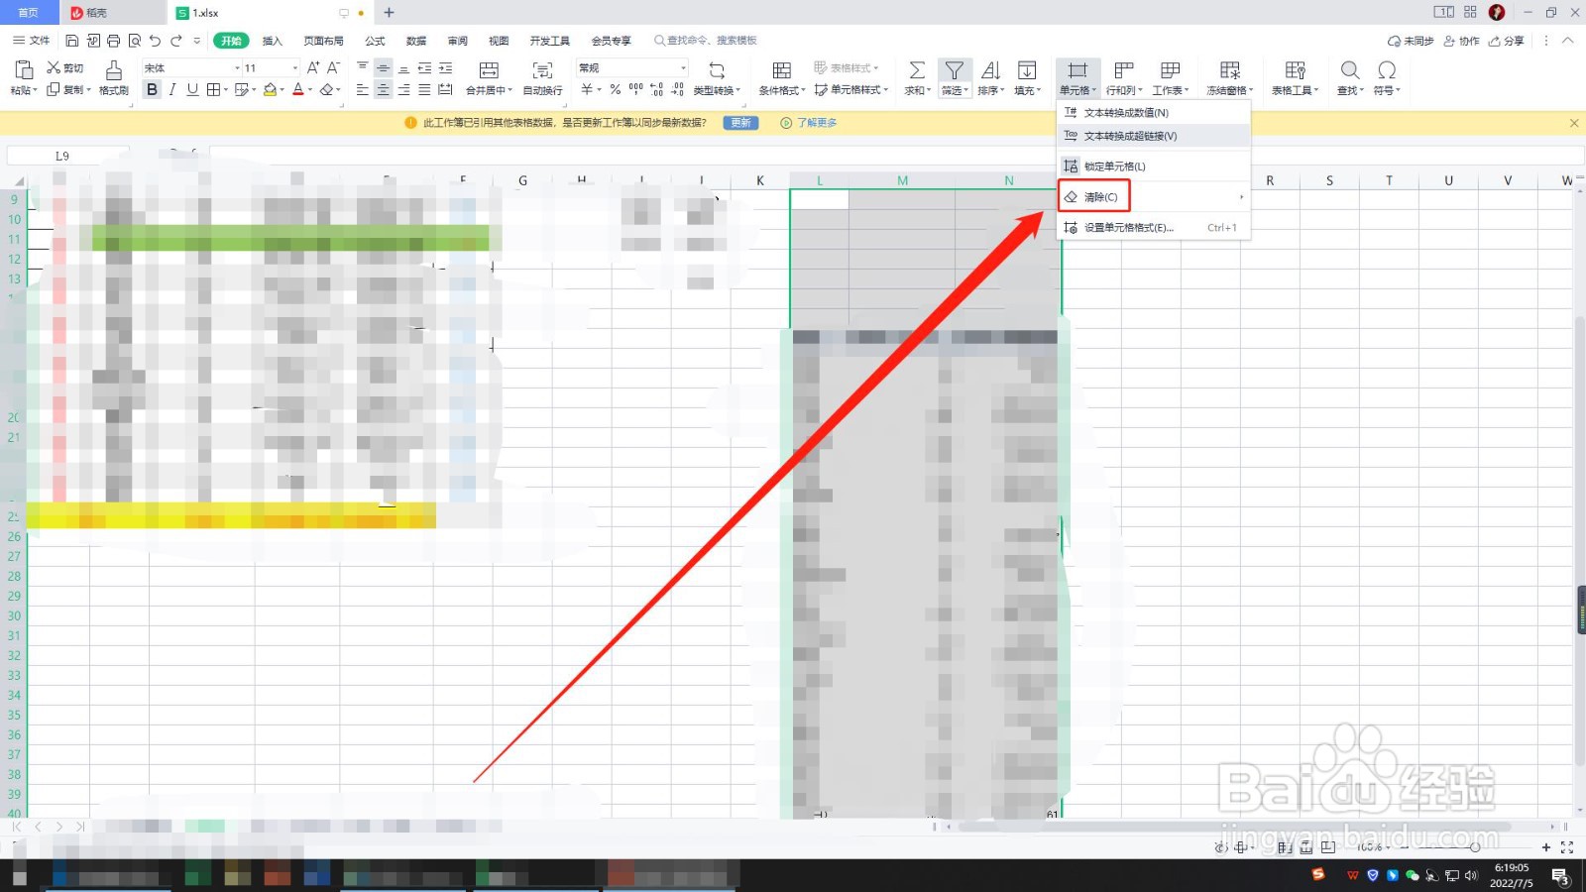
Task: Open the font name dropdown (宋体)
Action: [x=237, y=68]
